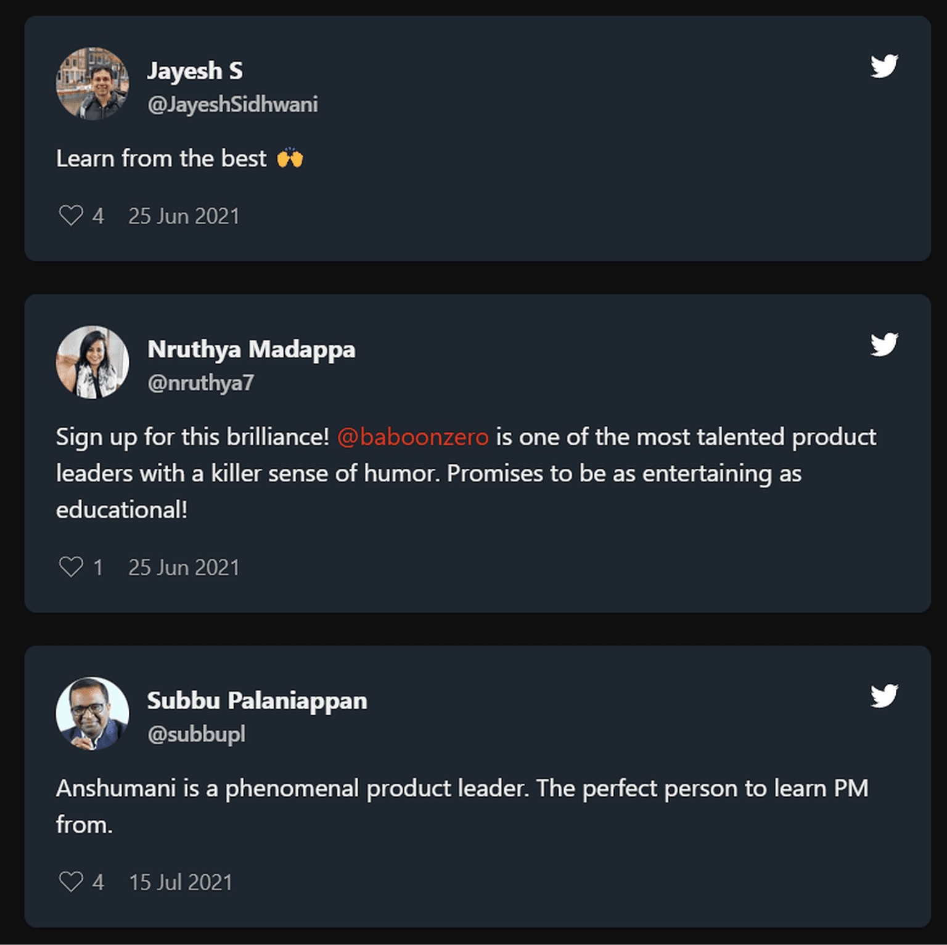The image size is (947, 945).
Task: Open Nruthya Madappa's profile avatar
Action: tap(92, 362)
